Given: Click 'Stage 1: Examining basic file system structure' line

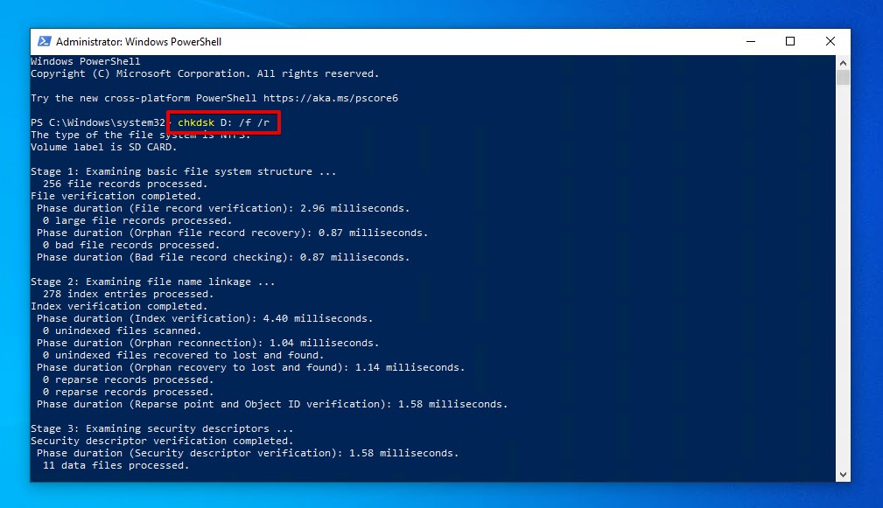Looking at the screenshot, I should [183, 171].
